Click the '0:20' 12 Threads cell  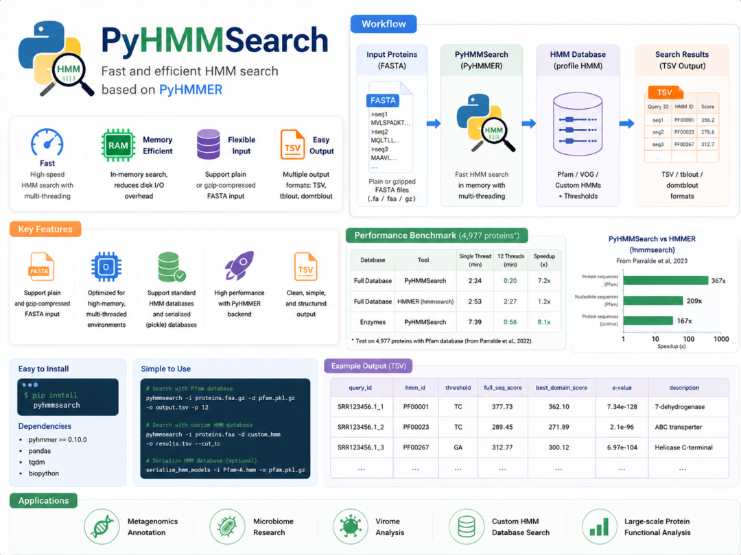510,280
